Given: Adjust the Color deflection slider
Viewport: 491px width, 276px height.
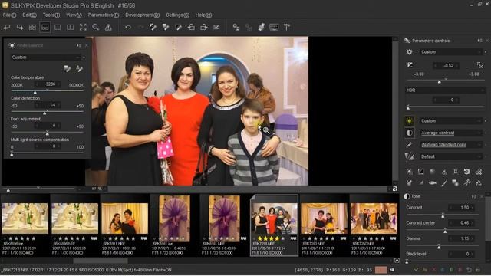Looking at the screenshot, I should tap(48, 112).
